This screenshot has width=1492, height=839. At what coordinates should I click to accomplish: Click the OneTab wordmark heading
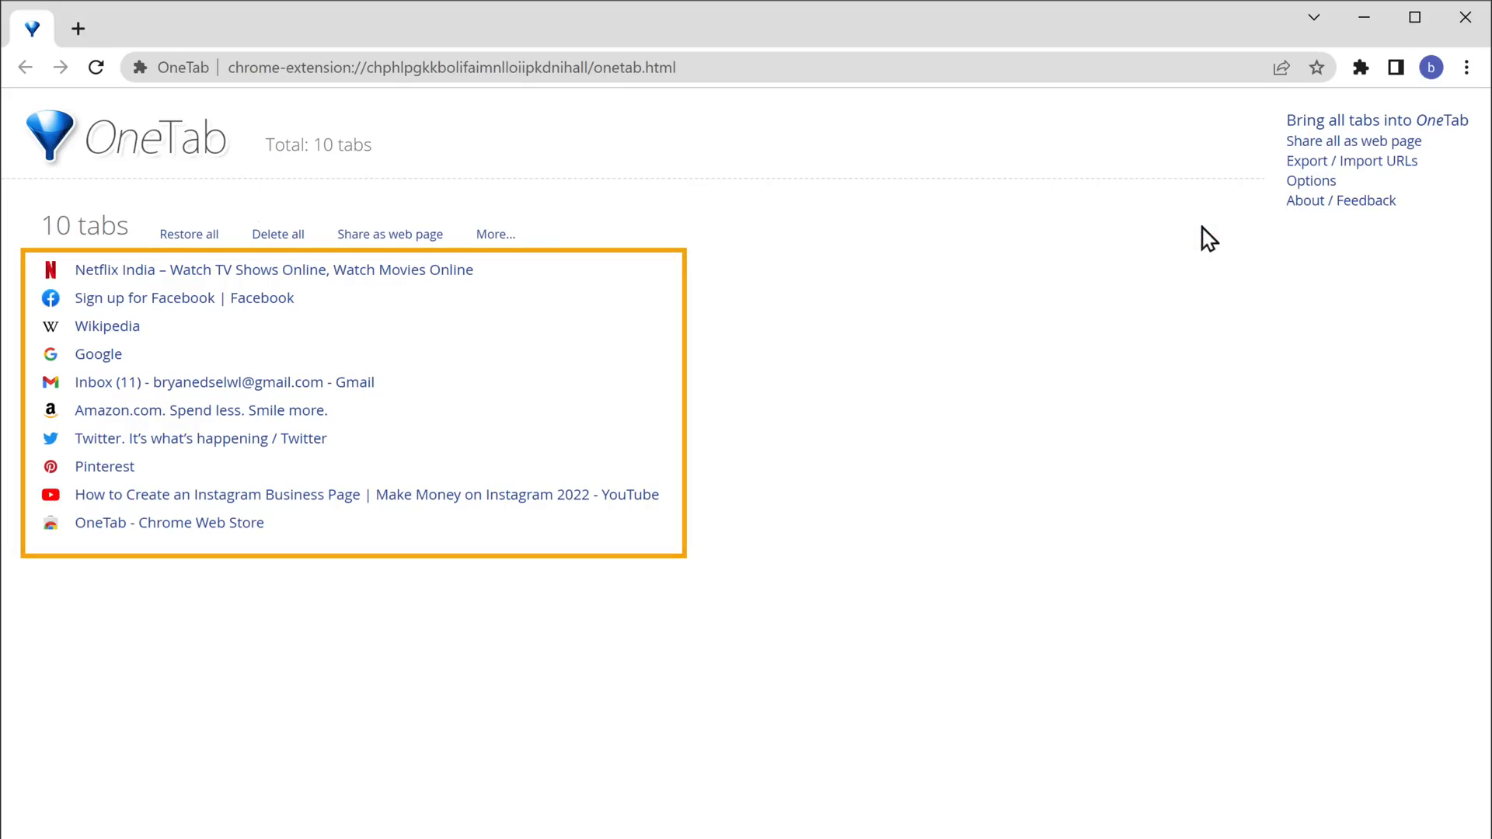point(155,138)
